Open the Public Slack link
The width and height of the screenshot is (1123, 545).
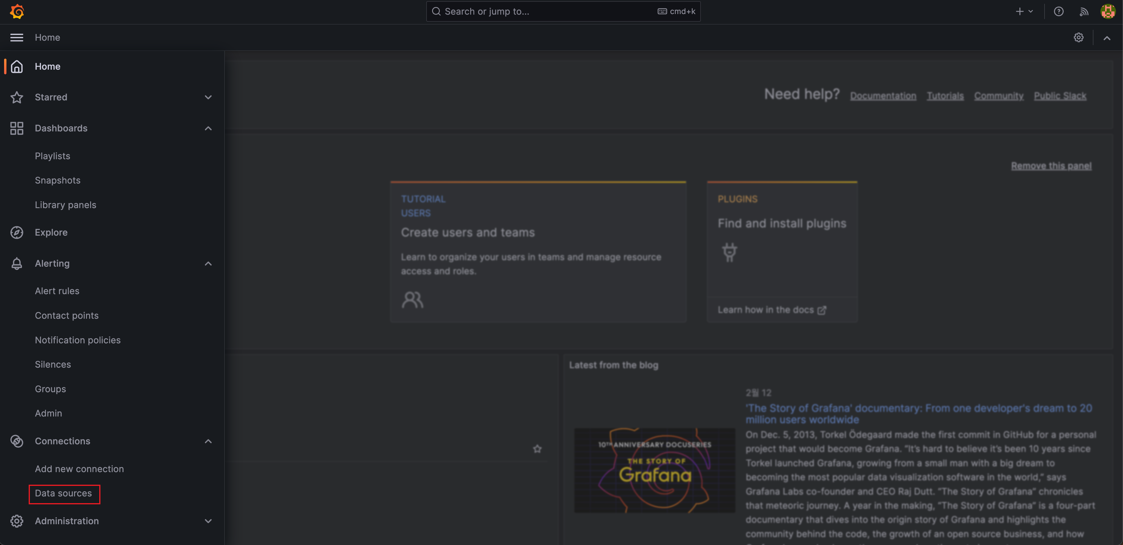[1060, 96]
